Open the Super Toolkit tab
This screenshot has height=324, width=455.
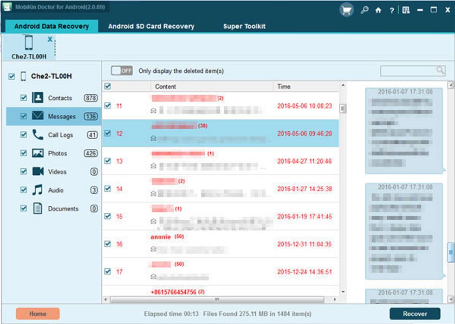(244, 26)
